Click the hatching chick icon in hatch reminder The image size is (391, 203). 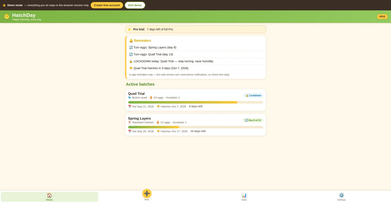click(x=131, y=68)
